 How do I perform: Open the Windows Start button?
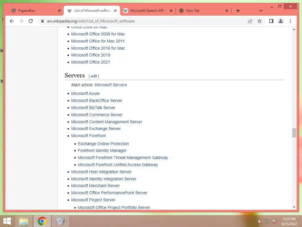pyautogui.click(x=7, y=221)
